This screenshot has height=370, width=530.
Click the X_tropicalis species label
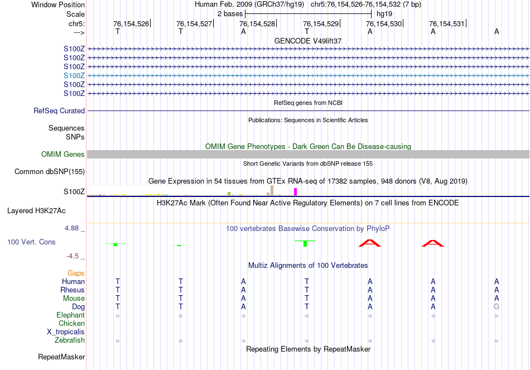66,332
